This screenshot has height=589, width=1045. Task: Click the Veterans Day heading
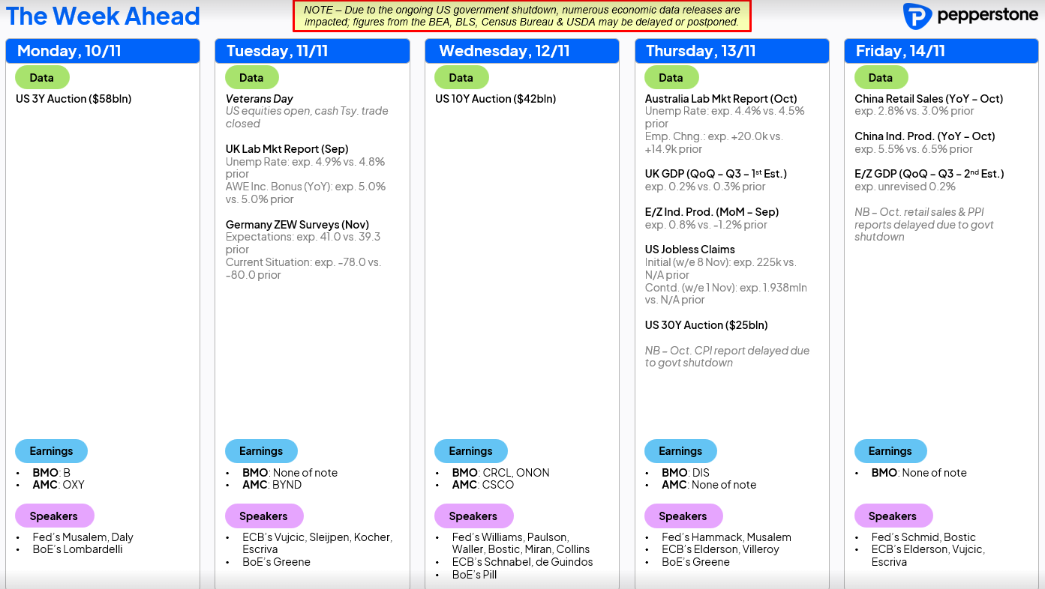point(259,99)
